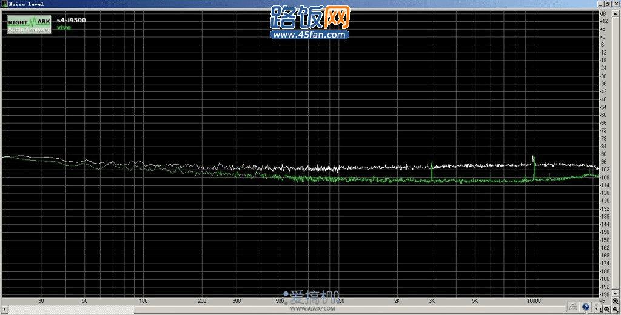Screen dimensions: 621x315
Task: Click the -60 dB axis value
Action: (x=603, y=114)
